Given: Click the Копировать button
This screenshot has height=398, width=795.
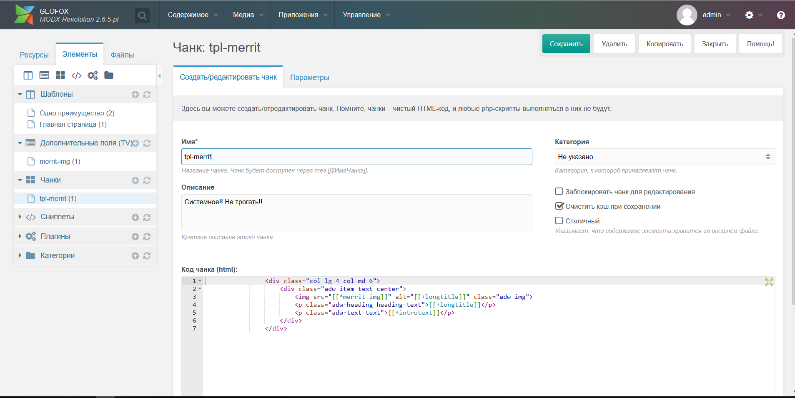Looking at the screenshot, I should (x=665, y=44).
